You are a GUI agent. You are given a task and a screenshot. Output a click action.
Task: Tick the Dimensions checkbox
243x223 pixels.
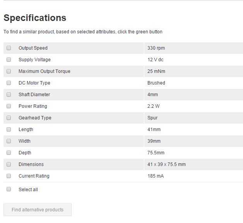pos(9,164)
